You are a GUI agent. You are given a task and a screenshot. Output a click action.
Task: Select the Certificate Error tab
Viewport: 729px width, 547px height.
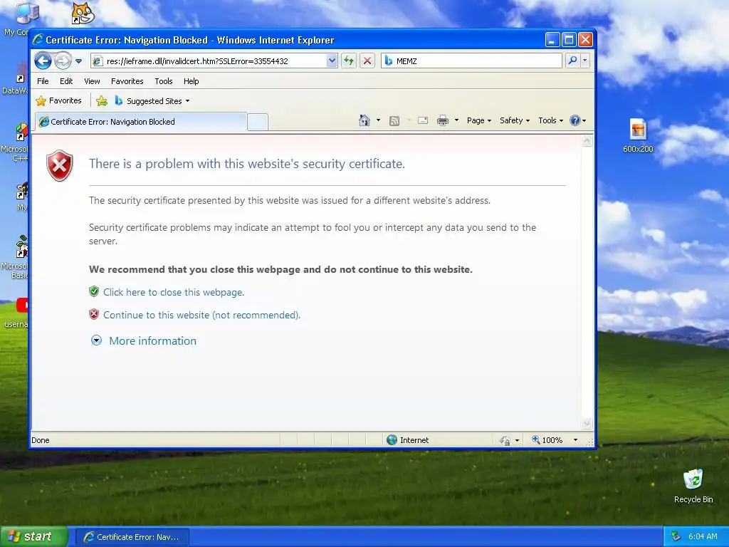[141, 122]
